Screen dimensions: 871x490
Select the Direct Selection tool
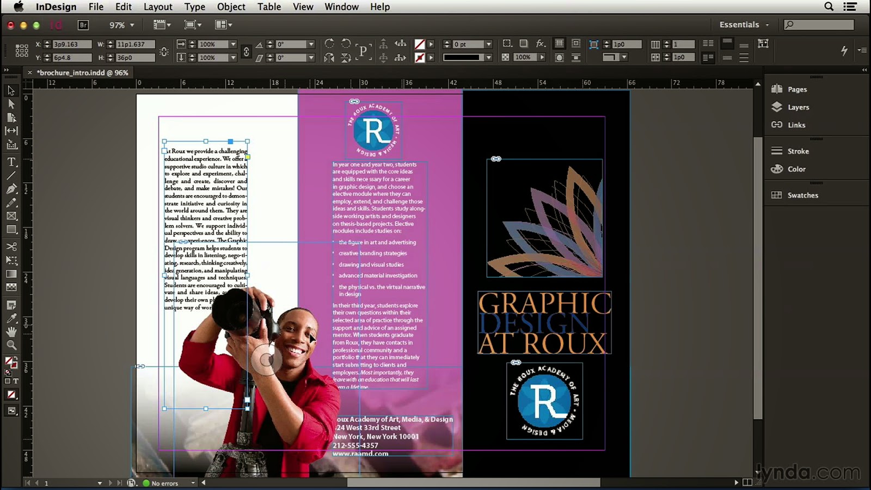tap(11, 103)
